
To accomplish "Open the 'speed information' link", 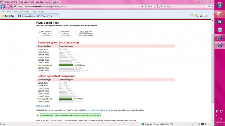I will (x=93, y=110).
